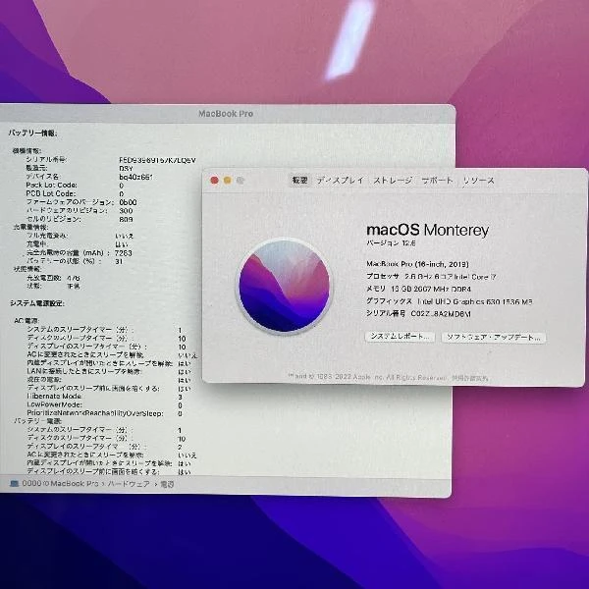Click the バッテリー情報: heading

click(32, 133)
